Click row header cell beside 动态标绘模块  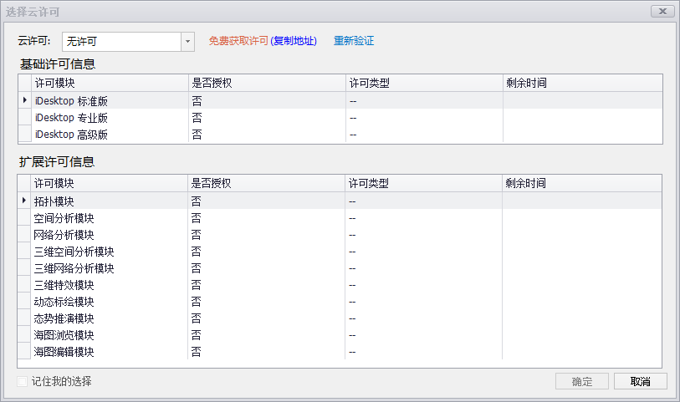tap(24, 302)
